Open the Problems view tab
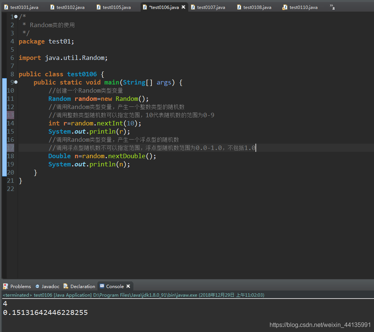Screen dimensions: 374x332 click(x=21, y=286)
